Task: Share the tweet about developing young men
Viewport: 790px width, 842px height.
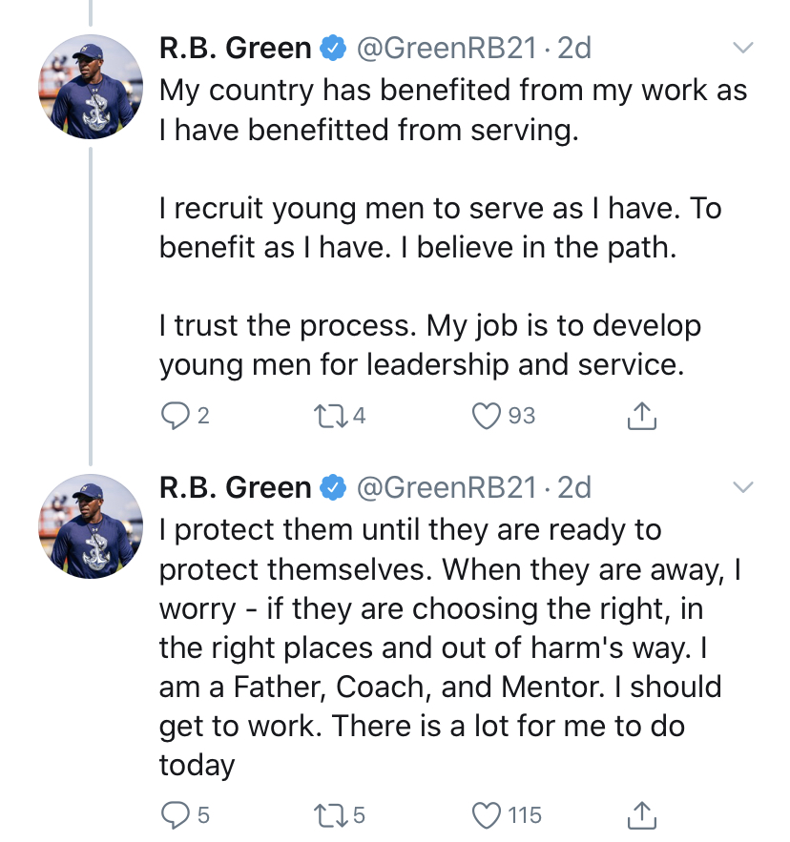Action: tap(642, 416)
